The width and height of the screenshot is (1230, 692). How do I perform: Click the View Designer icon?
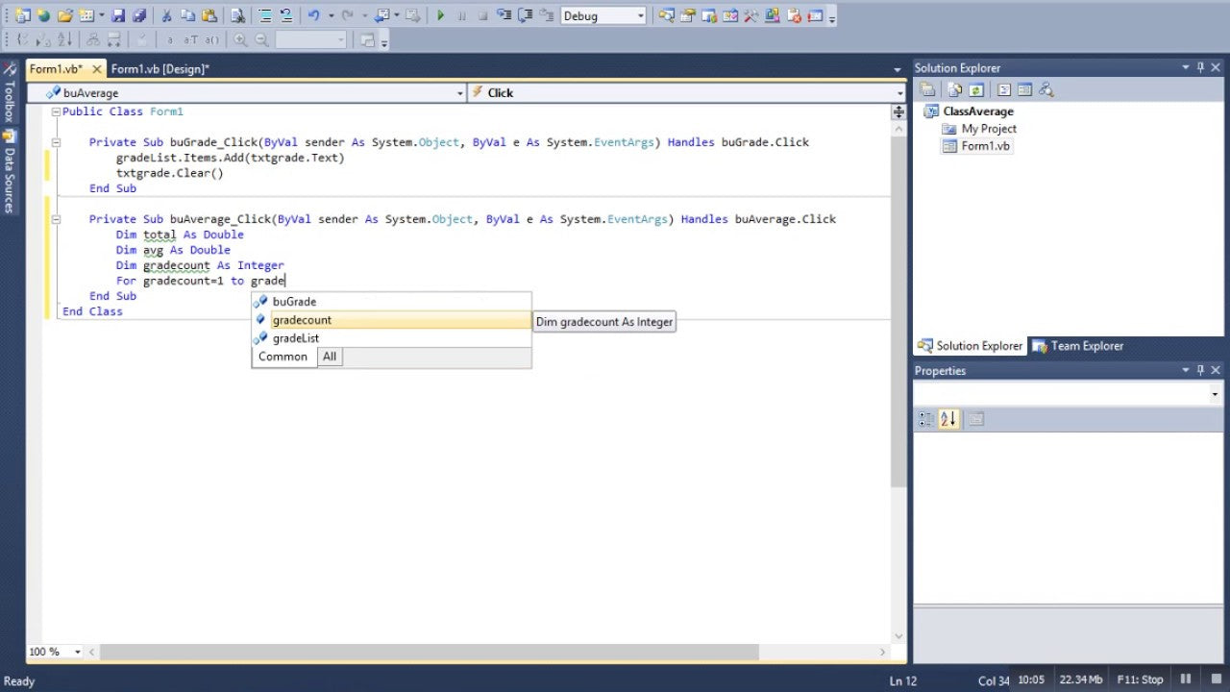point(1024,89)
